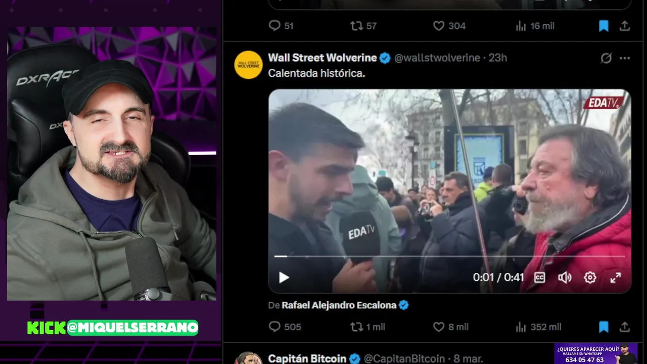Expand the video to fullscreen
647x364 pixels.
tap(616, 278)
